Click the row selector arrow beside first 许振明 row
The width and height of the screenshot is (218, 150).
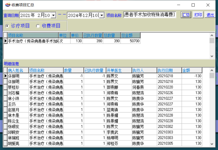(6, 76)
